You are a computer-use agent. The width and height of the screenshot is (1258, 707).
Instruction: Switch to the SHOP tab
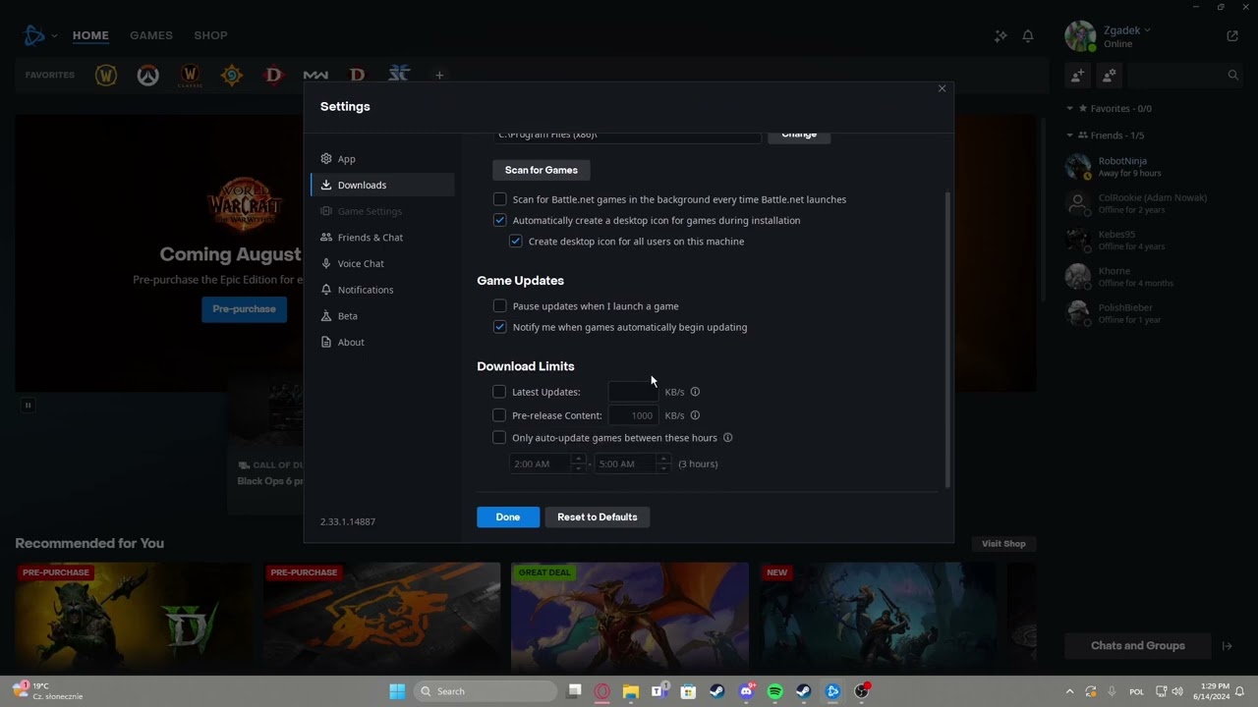coord(210,35)
